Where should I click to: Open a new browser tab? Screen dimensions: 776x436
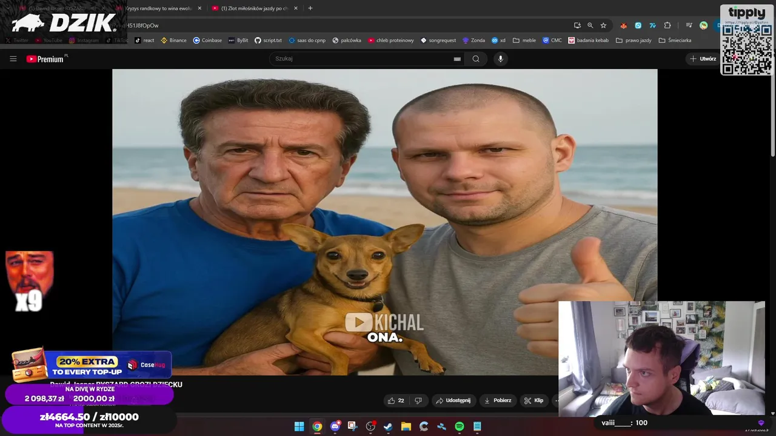tap(310, 8)
